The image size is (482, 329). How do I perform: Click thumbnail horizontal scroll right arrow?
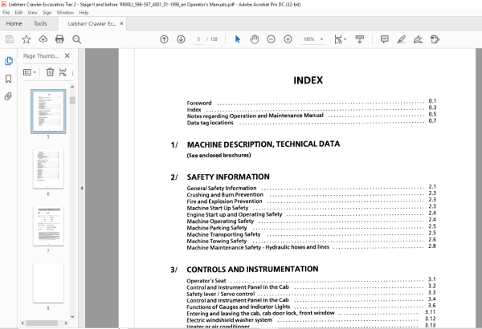(x=66, y=323)
